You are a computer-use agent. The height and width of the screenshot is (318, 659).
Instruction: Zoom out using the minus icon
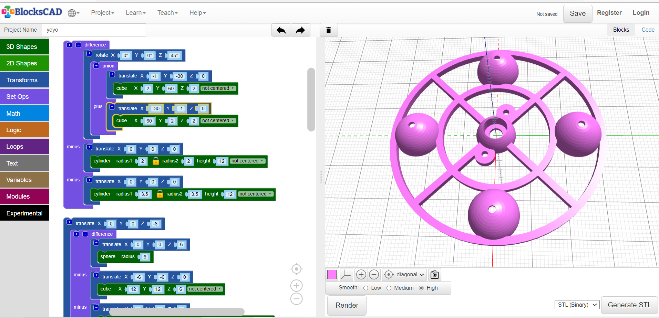coord(374,274)
